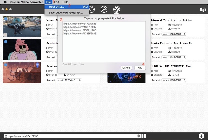The height and width of the screenshot is (140, 208).
Task: Toggle checkbox on Annihilation video thumbnail
Action: [6, 42]
